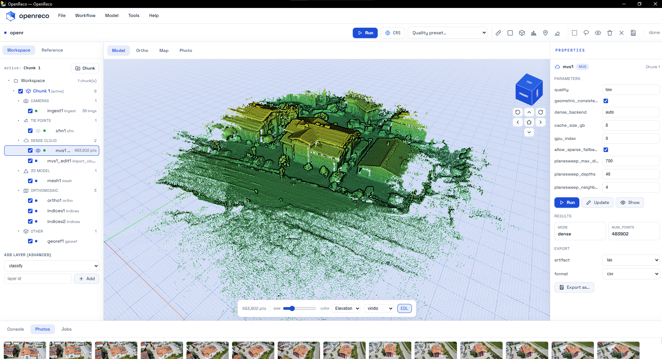The image size is (662, 359).
Task: Adjust the point size slider
Action: click(299, 308)
